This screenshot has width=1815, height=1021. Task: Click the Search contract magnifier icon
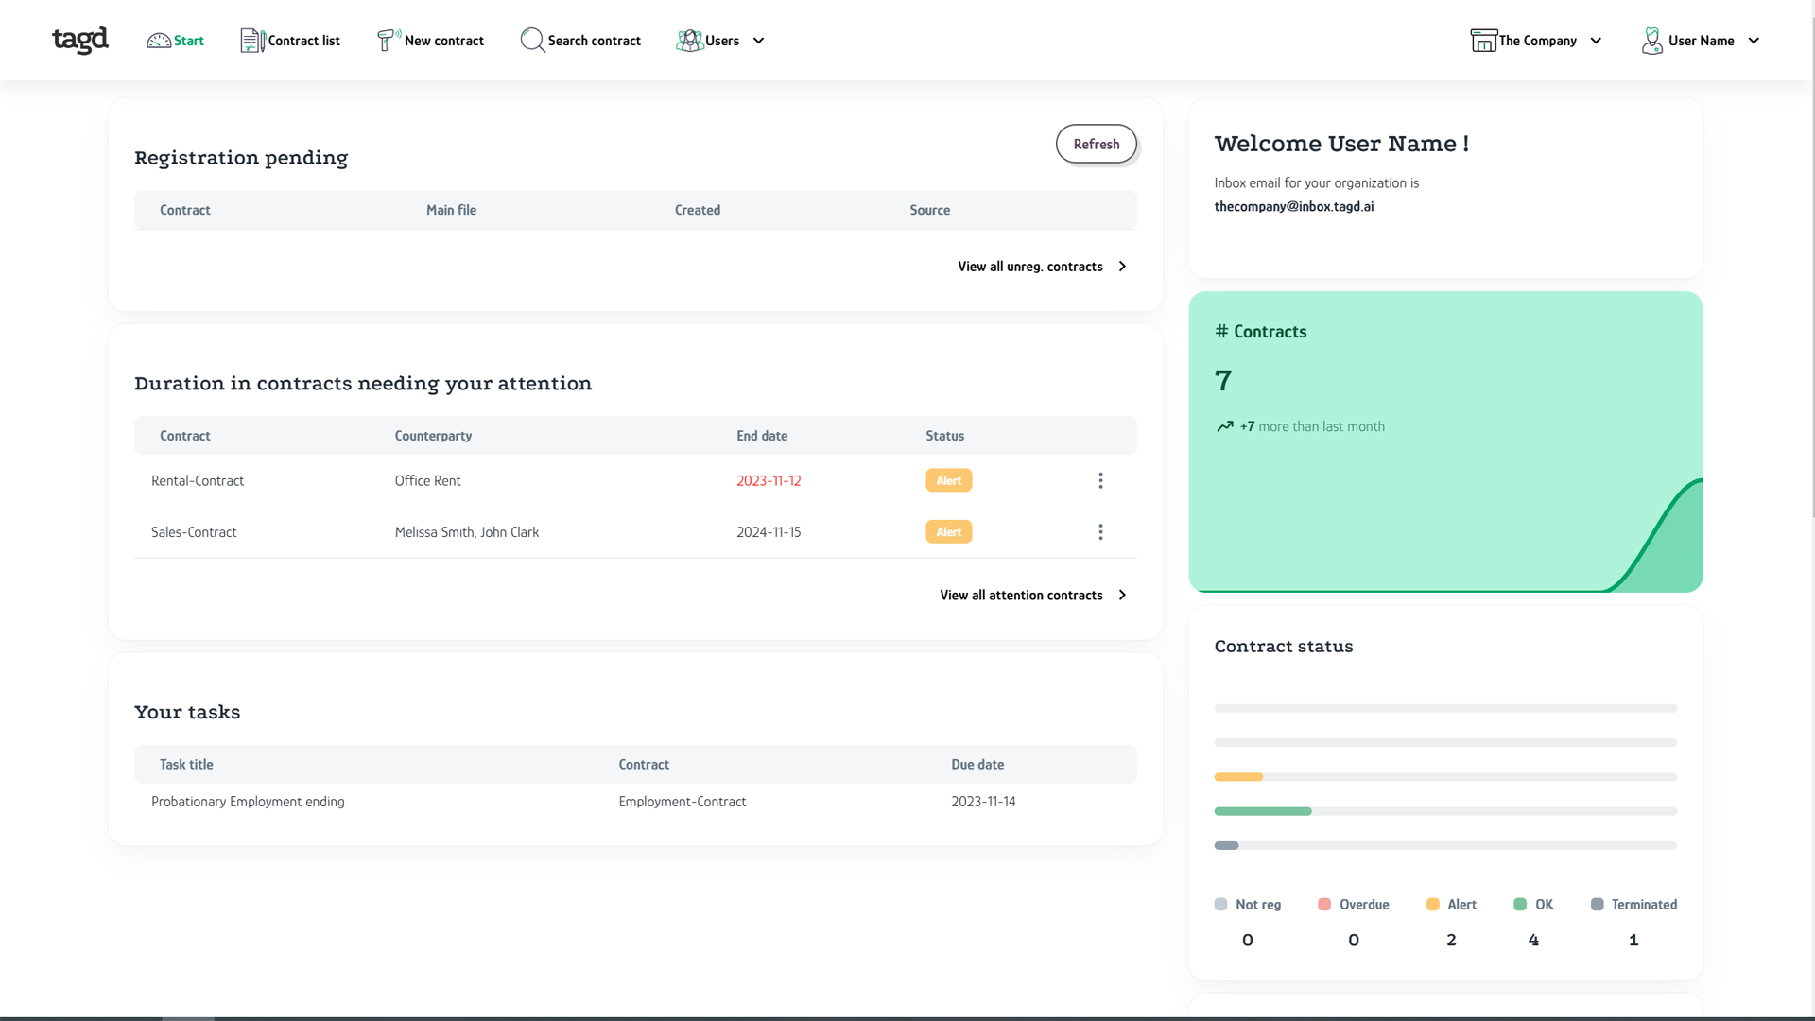pyautogui.click(x=532, y=40)
